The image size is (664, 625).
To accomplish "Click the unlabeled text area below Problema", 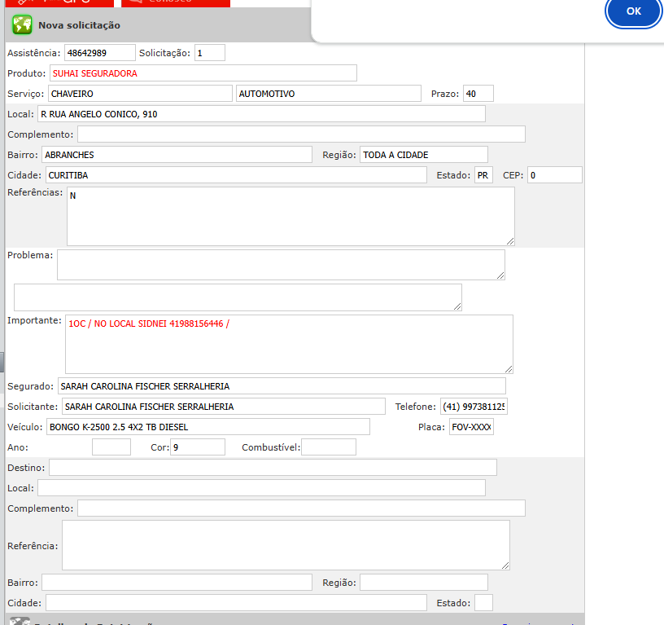I will point(238,297).
